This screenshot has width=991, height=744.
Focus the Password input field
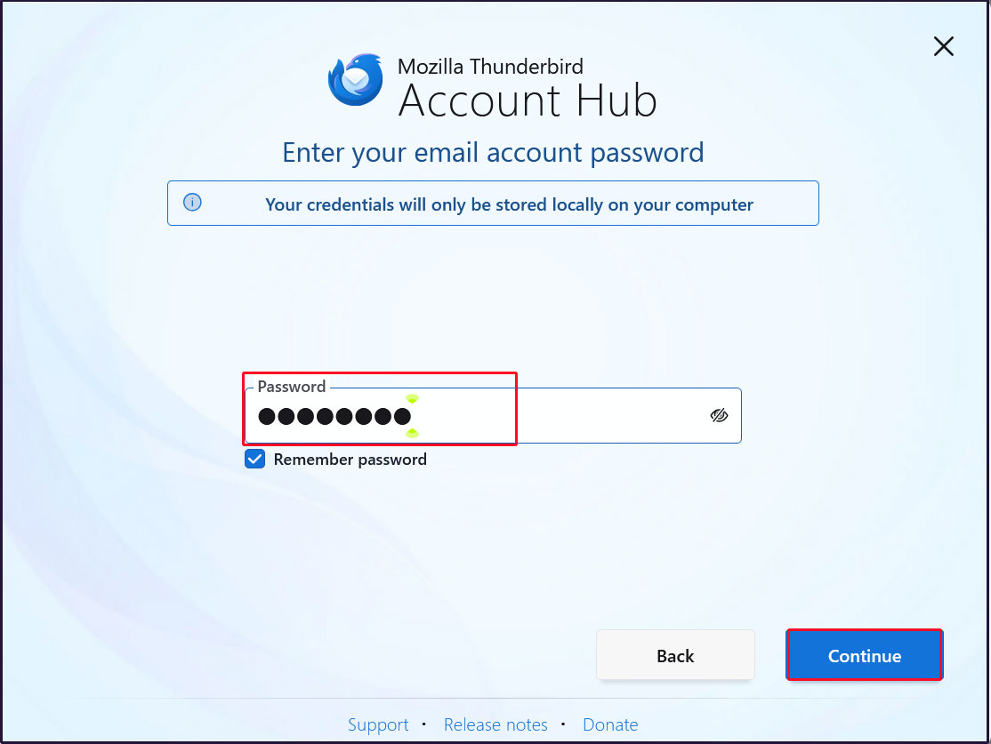click(x=493, y=416)
